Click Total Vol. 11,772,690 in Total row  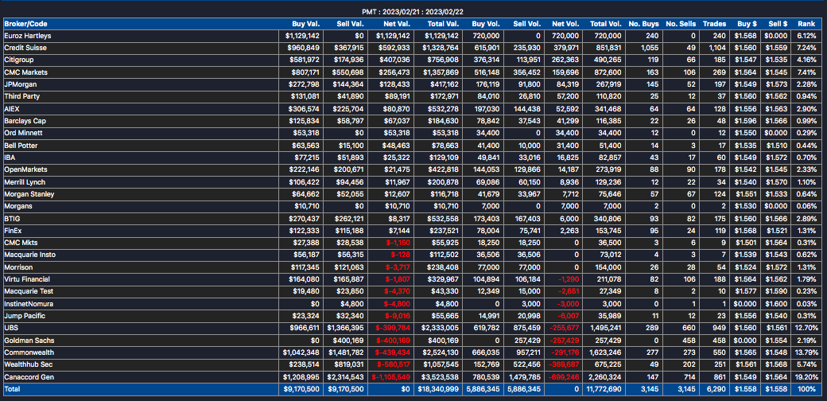pos(605,389)
